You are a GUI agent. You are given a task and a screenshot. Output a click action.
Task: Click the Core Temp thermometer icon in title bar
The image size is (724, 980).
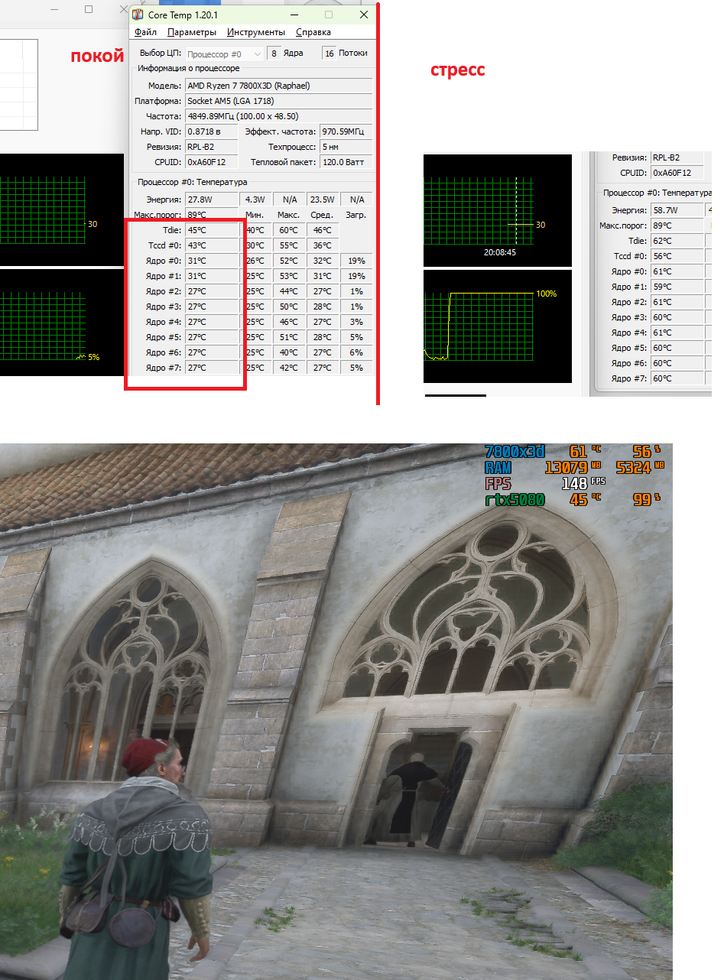coord(138,15)
